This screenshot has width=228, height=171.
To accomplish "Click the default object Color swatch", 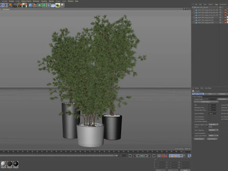I will pos(210,127).
